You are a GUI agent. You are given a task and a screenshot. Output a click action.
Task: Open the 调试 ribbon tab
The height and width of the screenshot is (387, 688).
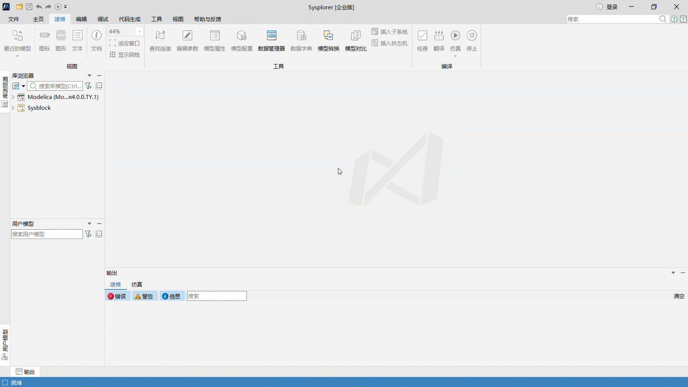tap(103, 19)
